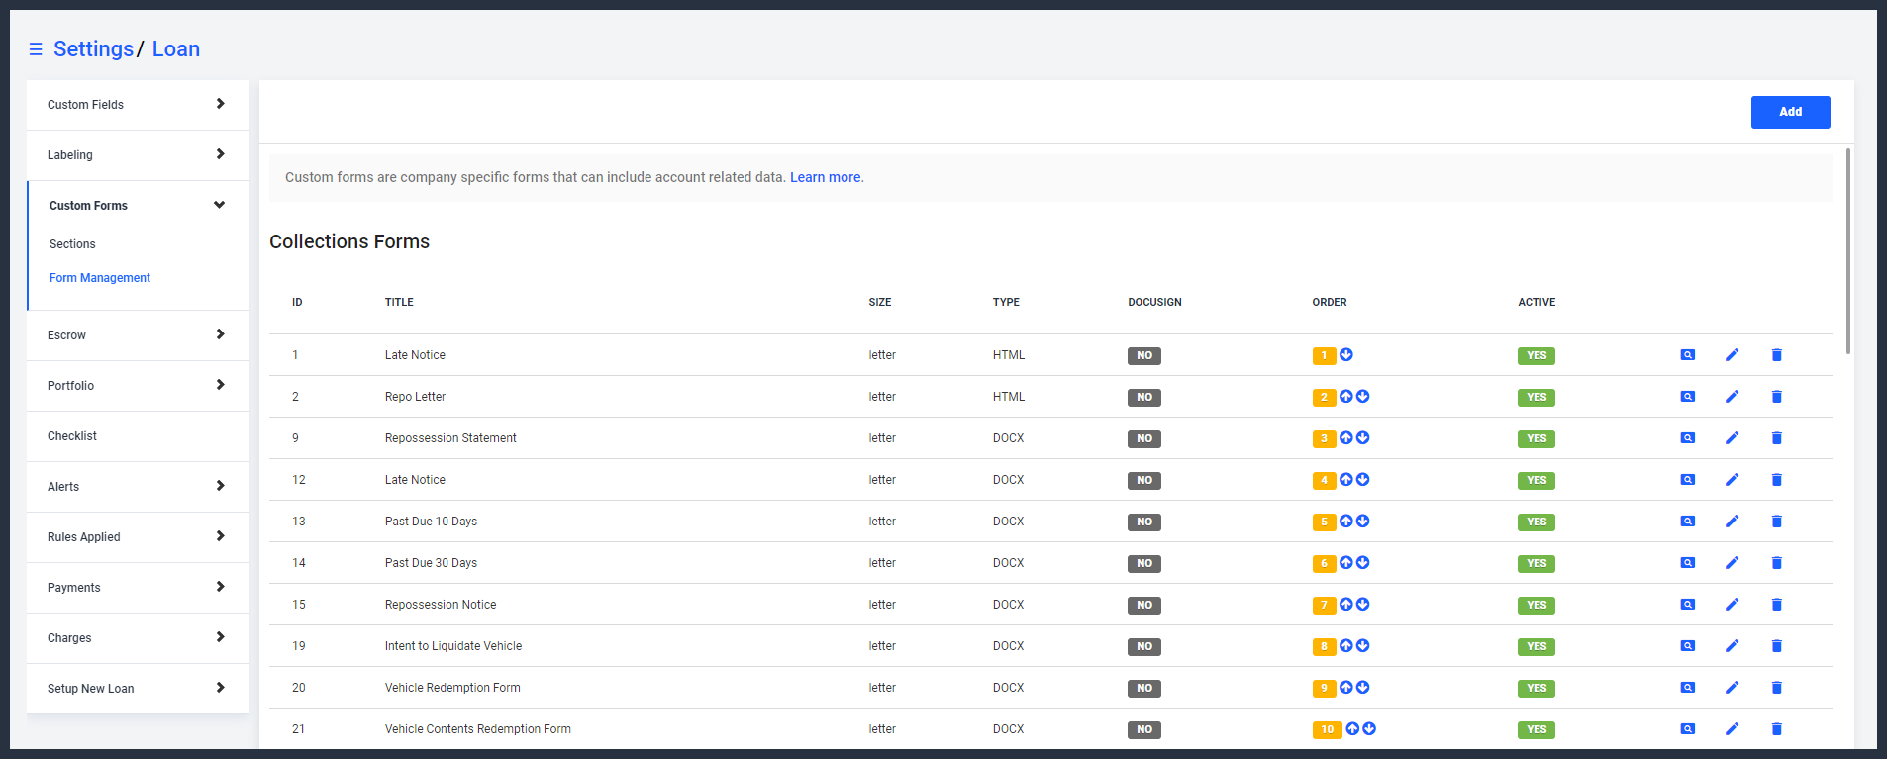Click the 'Intent to Liquidate Vehicle' title
The height and width of the screenshot is (759, 1887).
click(453, 646)
